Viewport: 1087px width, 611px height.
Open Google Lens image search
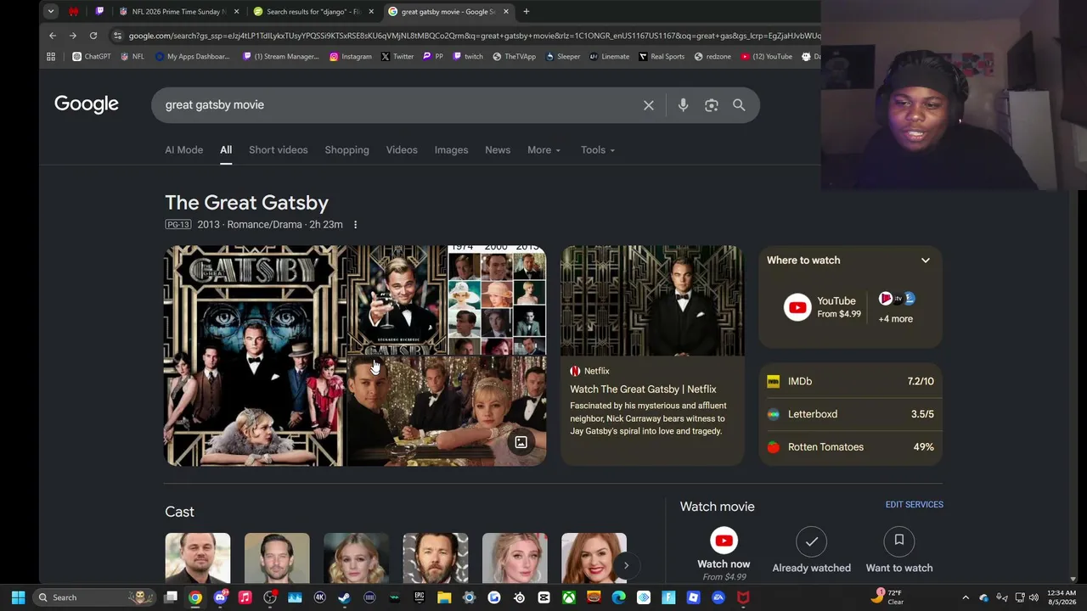712,105
